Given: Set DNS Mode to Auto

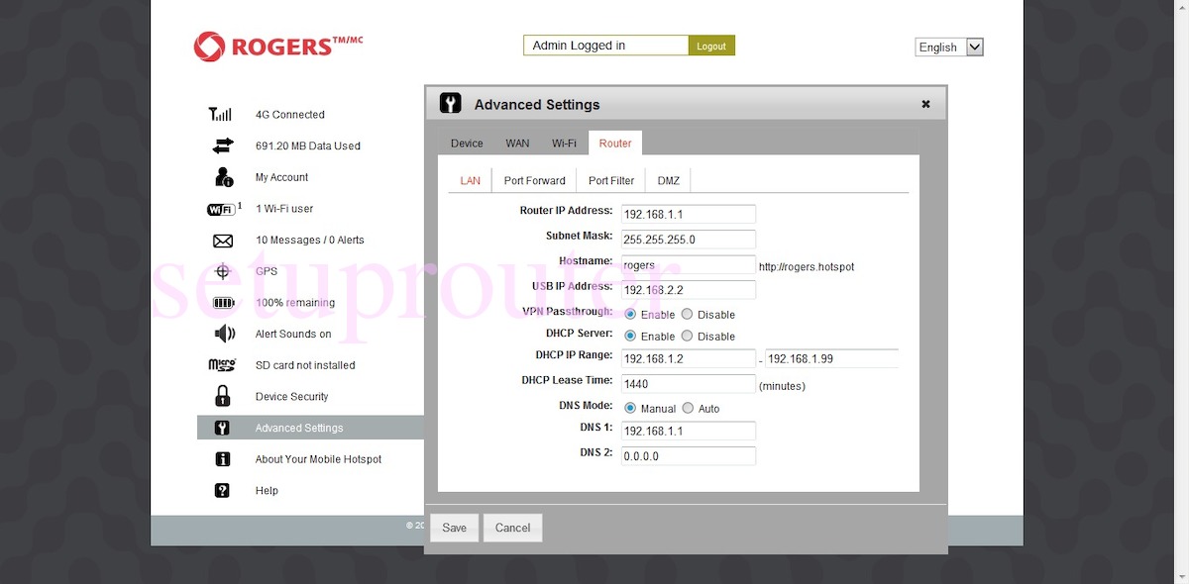Looking at the screenshot, I should coord(688,408).
